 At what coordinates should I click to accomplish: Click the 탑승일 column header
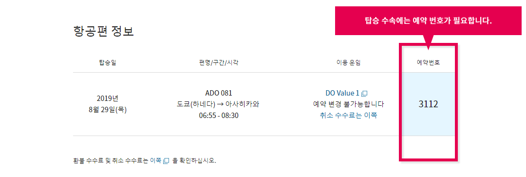[x=107, y=62]
